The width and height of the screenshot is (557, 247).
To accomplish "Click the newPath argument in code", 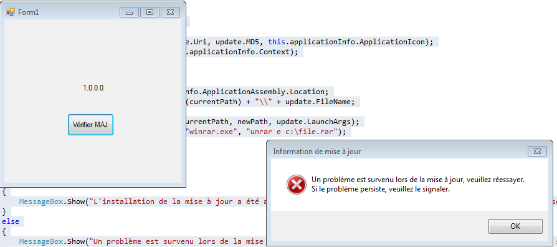I will [x=252, y=122].
